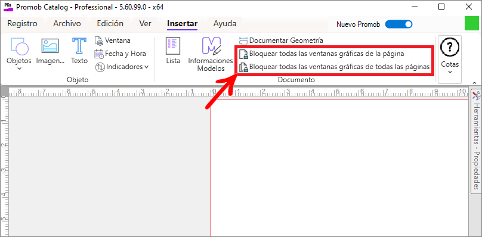The image size is (482, 237).
Task: Click the green square button
Action: click(x=471, y=24)
